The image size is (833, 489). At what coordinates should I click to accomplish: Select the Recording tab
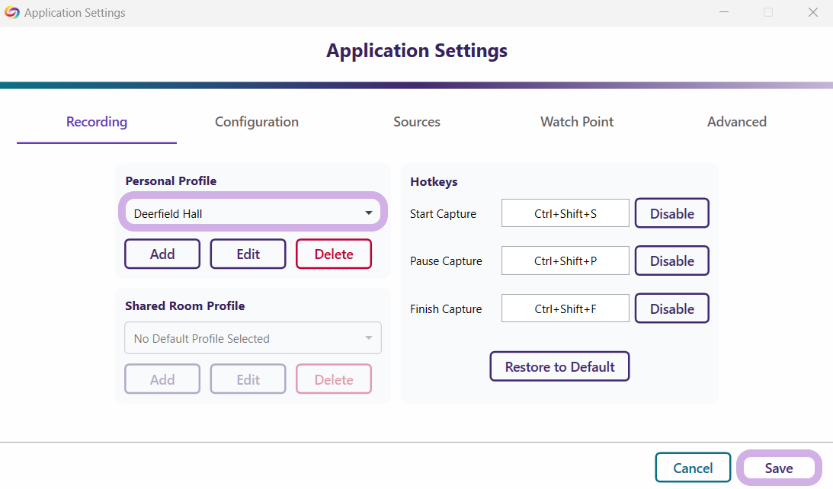(97, 122)
